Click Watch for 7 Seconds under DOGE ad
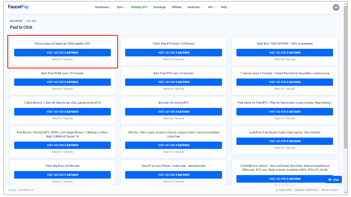This screenshot has width=351, height=197. click(62, 89)
